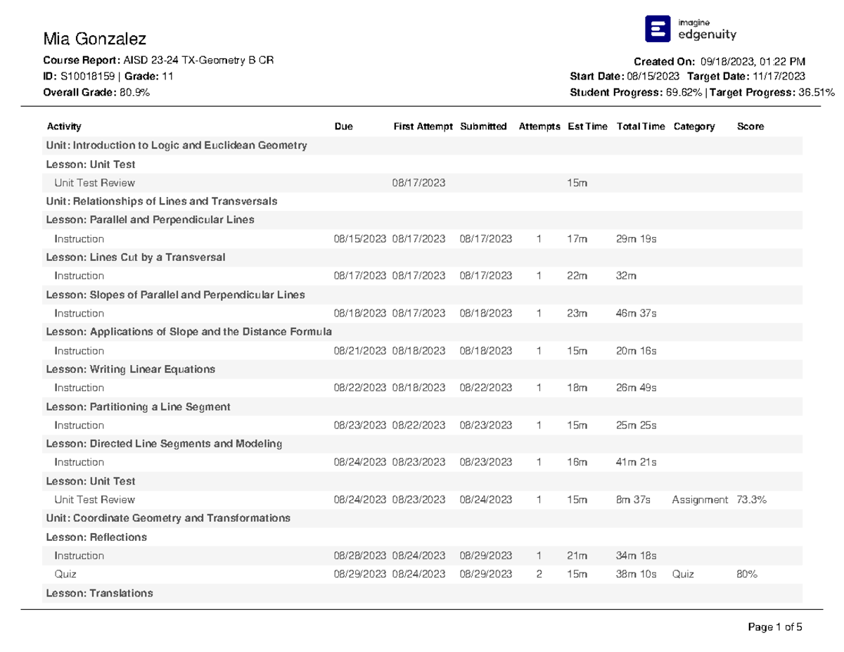Click Lesson: Lines Cut by a Transversal
Image resolution: width=844 pixels, height=652 pixels.
[136, 257]
